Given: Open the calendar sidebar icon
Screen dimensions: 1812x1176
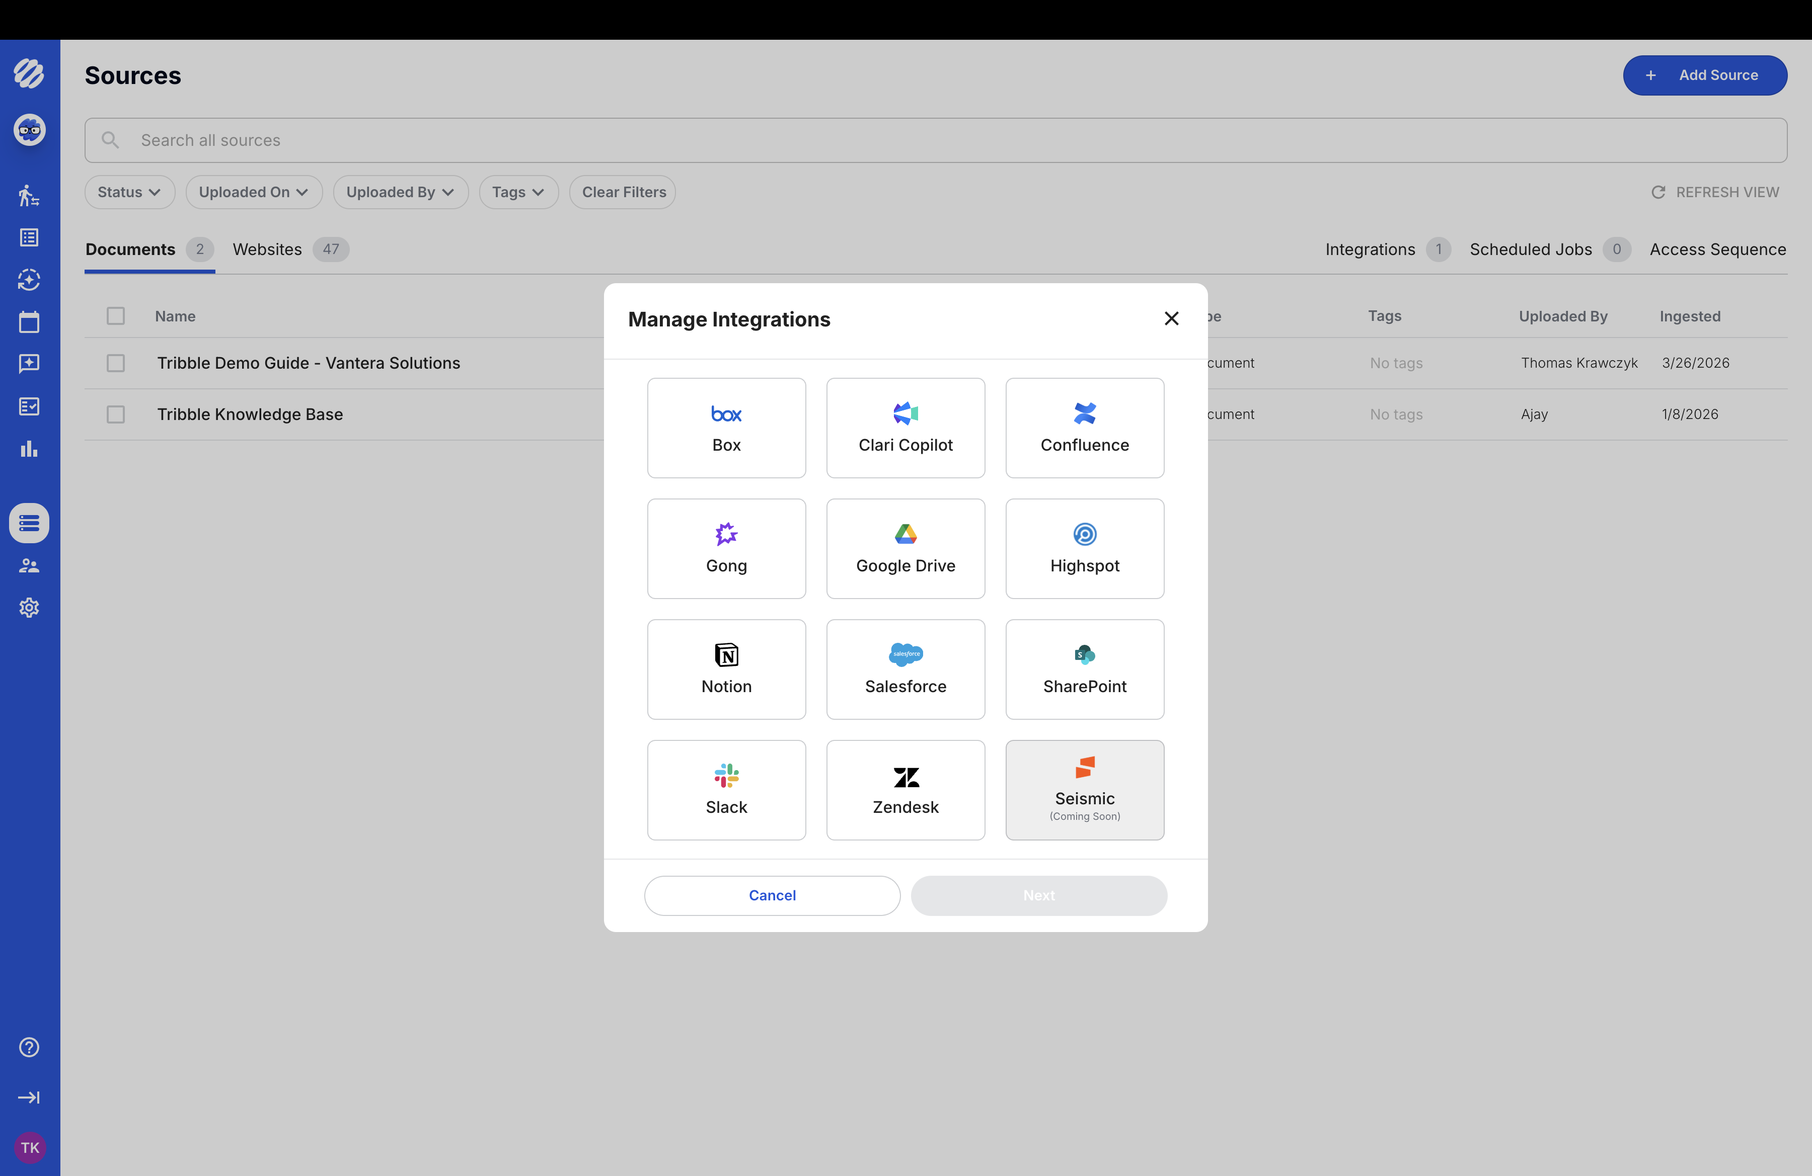Looking at the screenshot, I should coord(29,322).
